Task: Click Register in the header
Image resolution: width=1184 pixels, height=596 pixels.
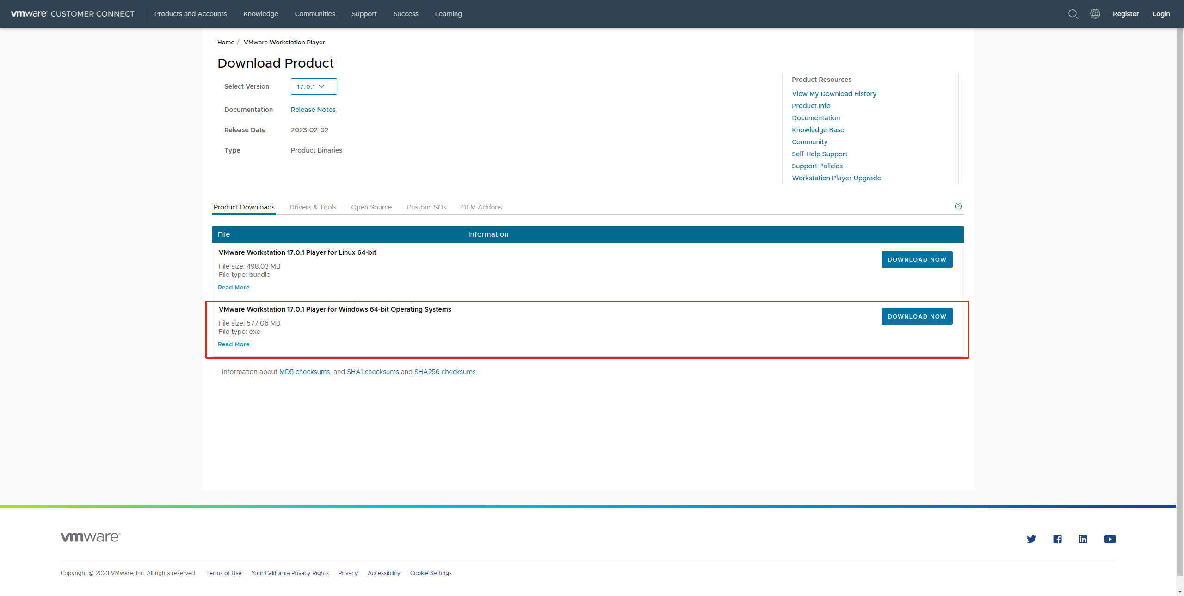Action: click(1126, 14)
